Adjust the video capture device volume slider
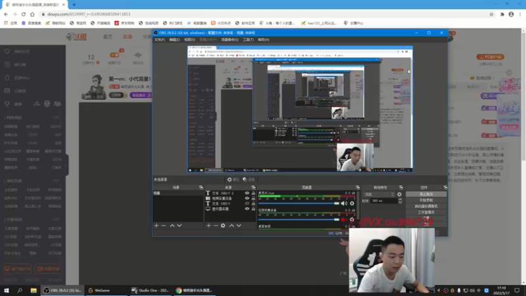This screenshot has height=296, width=526. pyautogui.click(x=299, y=220)
